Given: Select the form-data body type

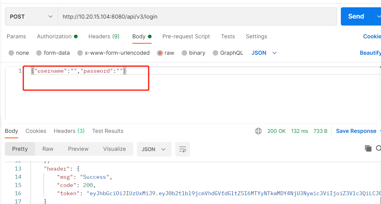Looking at the screenshot, I should click(x=53, y=53).
